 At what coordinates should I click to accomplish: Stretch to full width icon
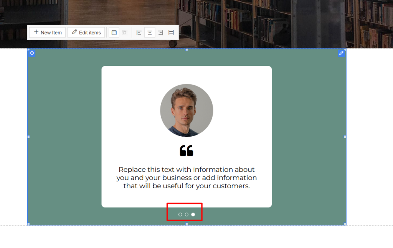[171, 33]
